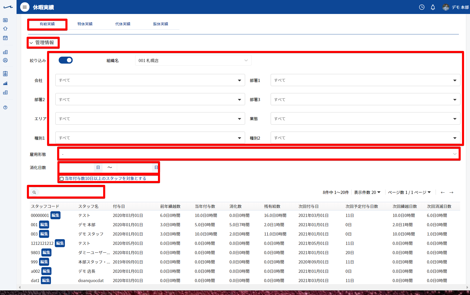
Task: Collapse the 管理情報 section
Action: [42, 43]
